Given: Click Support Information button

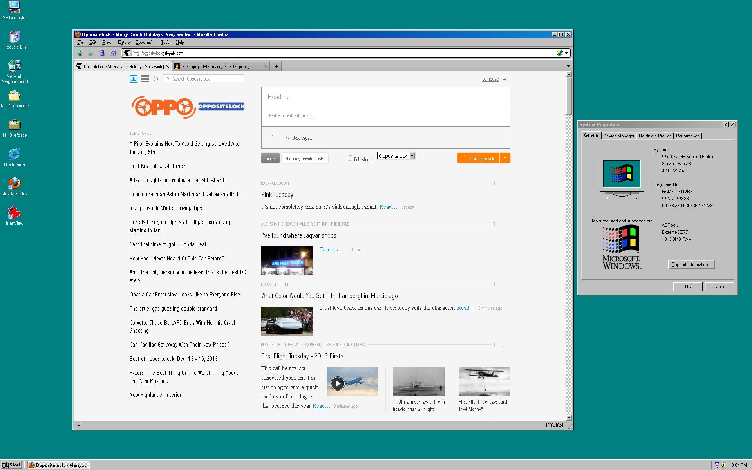Looking at the screenshot, I should pyautogui.click(x=691, y=264).
